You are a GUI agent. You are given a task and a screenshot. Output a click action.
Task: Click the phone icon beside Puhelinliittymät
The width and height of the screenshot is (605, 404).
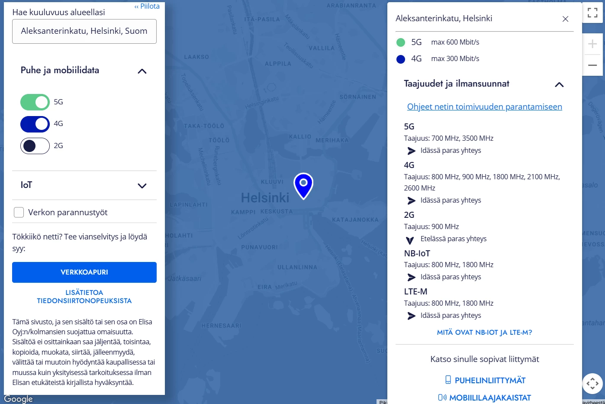click(448, 380)
